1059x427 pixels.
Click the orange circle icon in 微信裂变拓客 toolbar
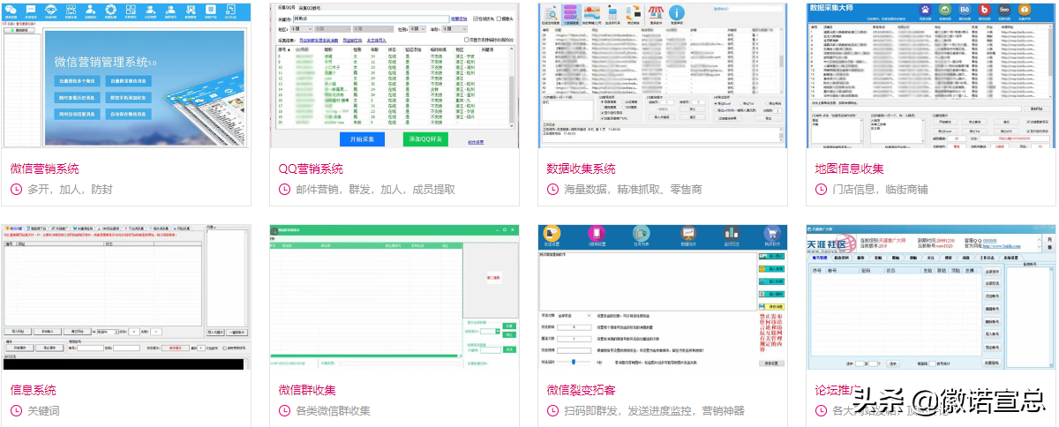tap(552, 234)
